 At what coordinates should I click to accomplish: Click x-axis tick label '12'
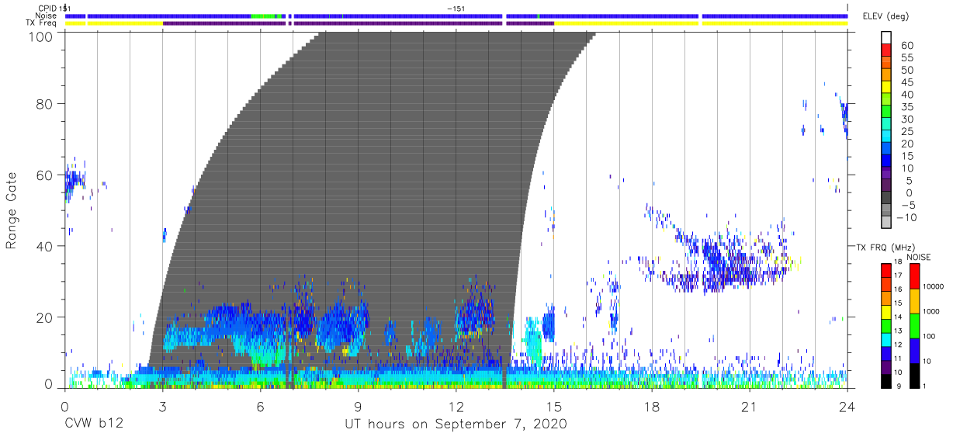point(456,406)
